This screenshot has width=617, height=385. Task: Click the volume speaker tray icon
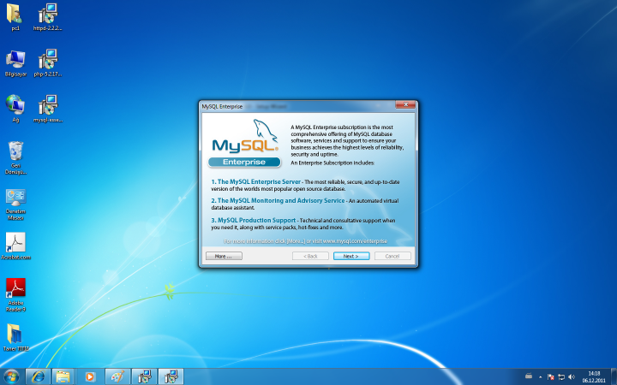571,376
